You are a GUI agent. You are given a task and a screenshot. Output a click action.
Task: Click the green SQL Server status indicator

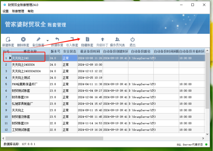click(x=206, y=144)
